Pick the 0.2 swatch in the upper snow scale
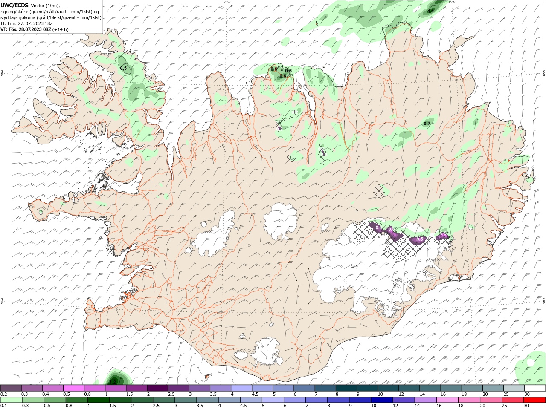The height and width of the screenshot is (409, 546). click(x=11, y=388)
